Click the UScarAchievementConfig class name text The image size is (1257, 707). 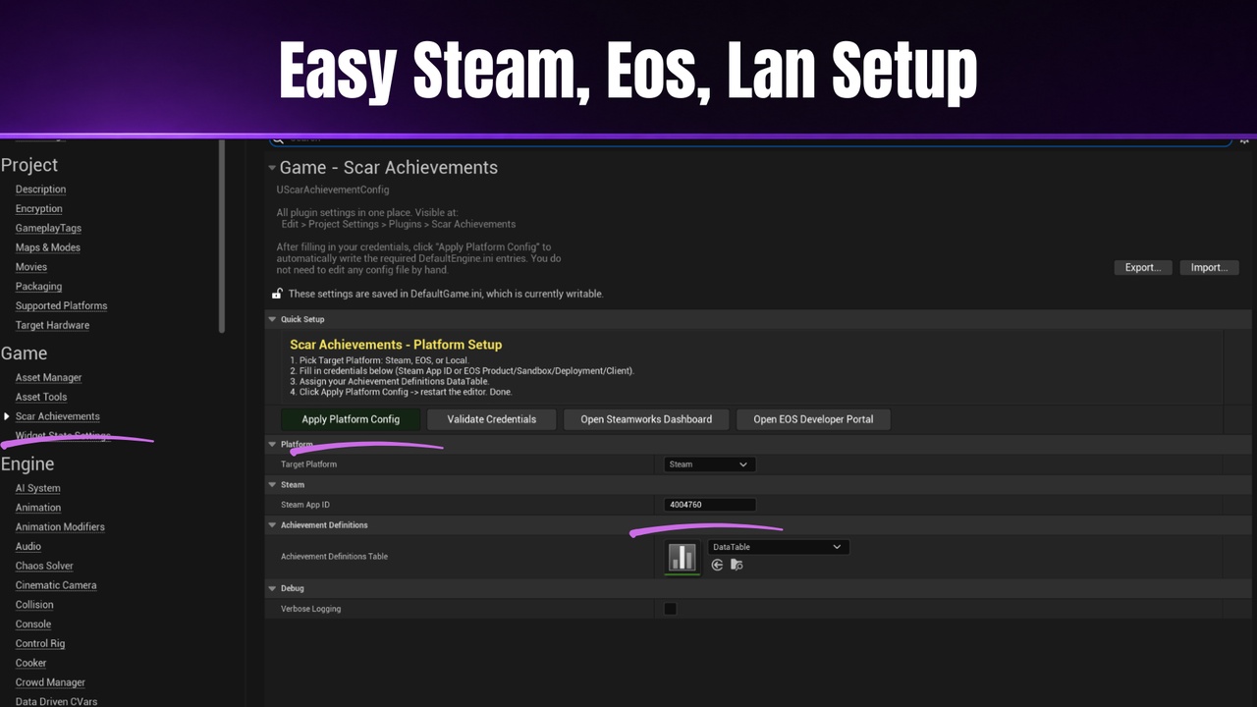tap(333, 190)
